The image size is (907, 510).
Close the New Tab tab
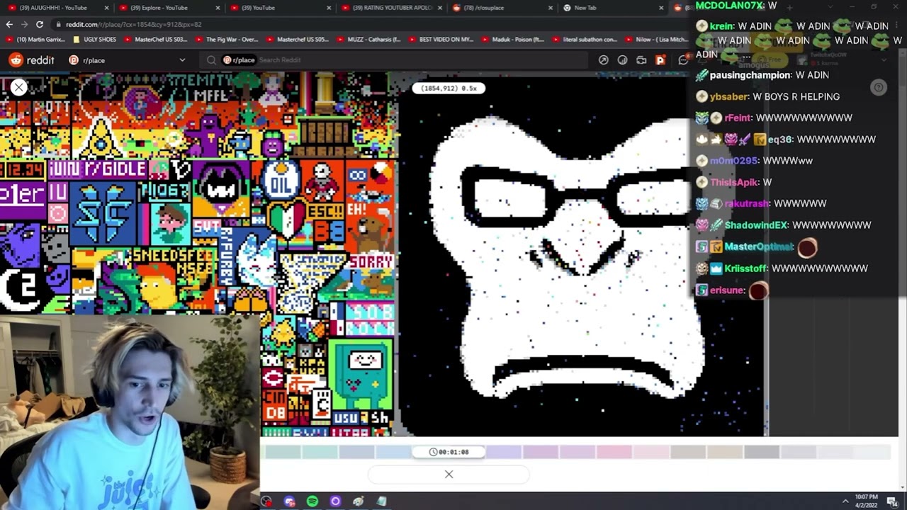pos(661,8)
